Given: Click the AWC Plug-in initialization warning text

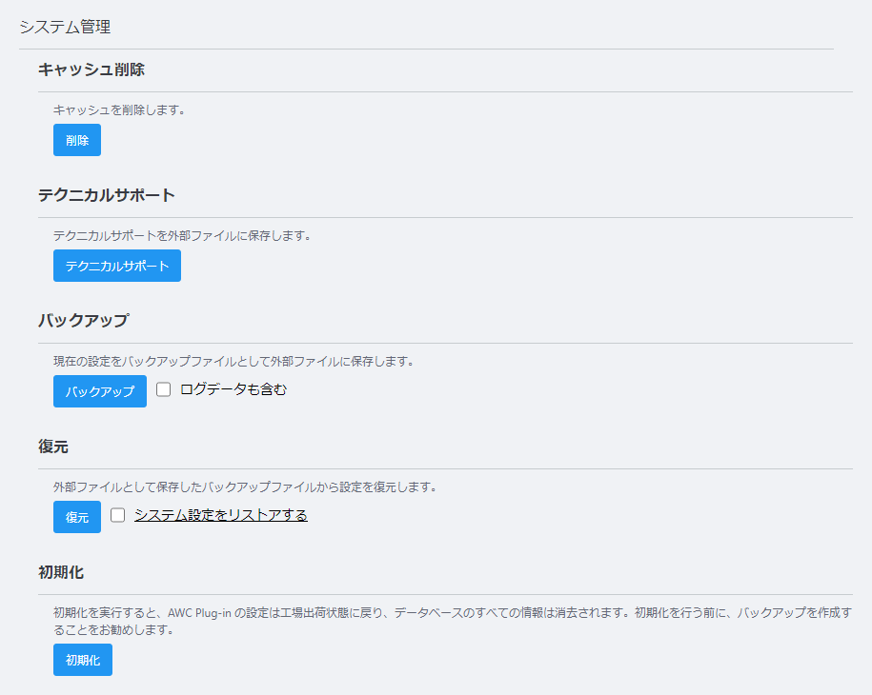Looking at the screenshot, I should tap(453, 621).
